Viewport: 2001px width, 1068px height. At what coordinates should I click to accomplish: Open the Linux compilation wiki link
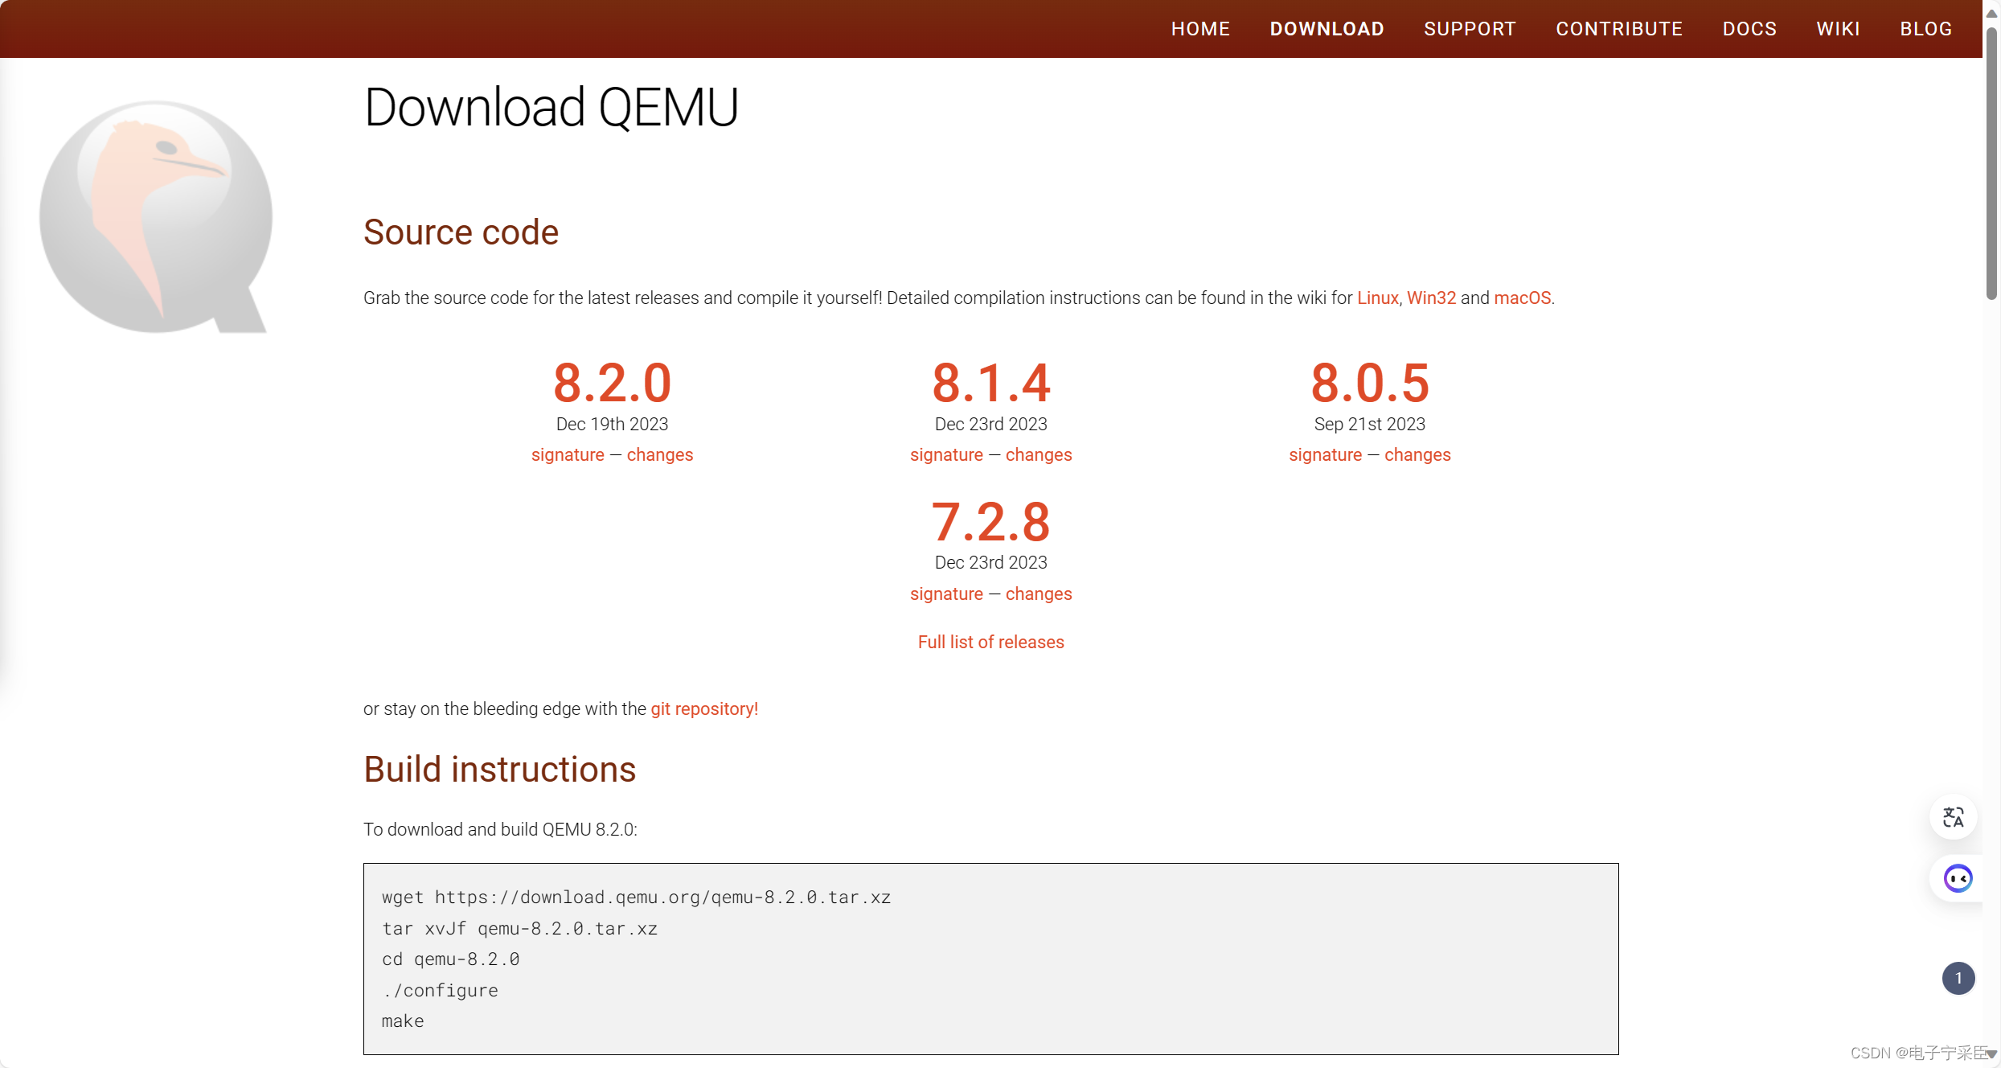click(x=1378, y=298)
